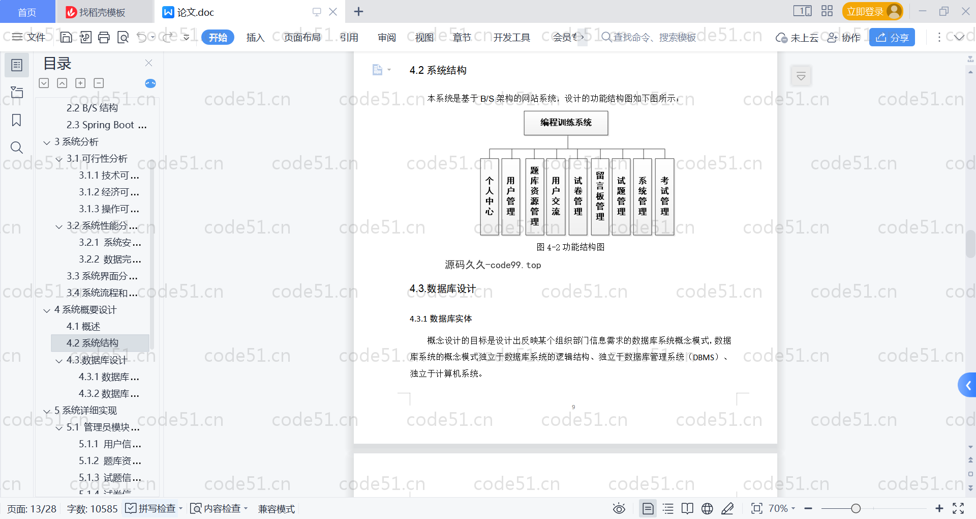Toggle eye protection mode icon
Image resolution: width=976 pixels, height=519 pixels.
point(619,508)
